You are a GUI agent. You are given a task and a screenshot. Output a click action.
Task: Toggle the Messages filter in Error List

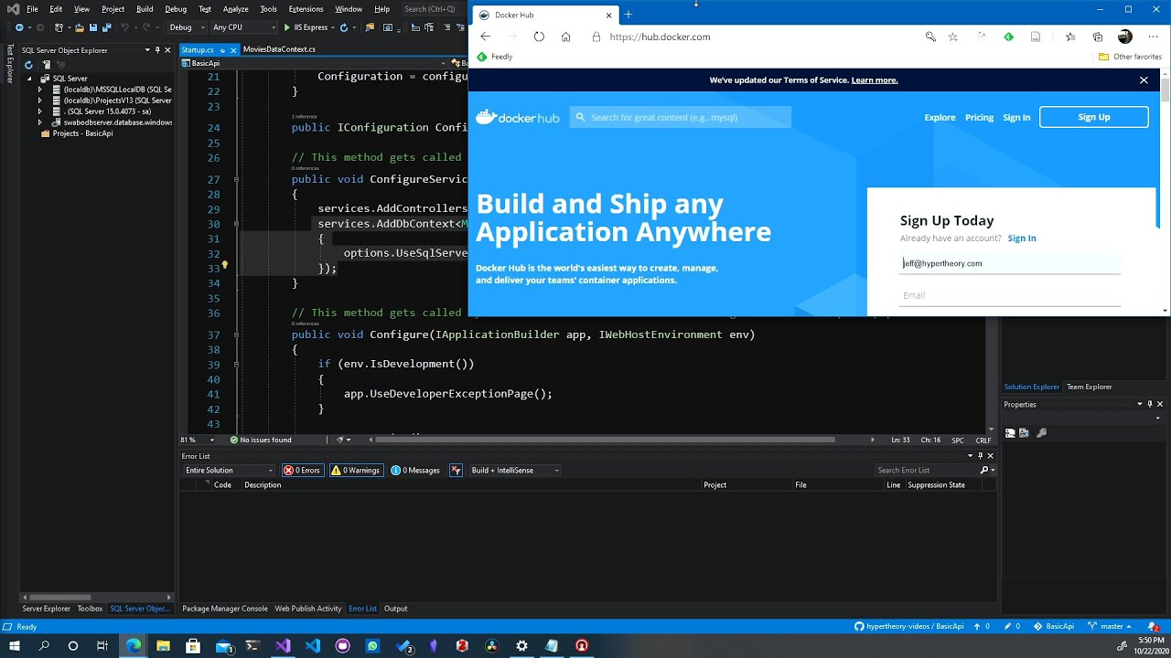[415, 471]
